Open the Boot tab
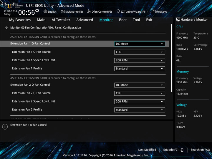 (x=123, y=20)
